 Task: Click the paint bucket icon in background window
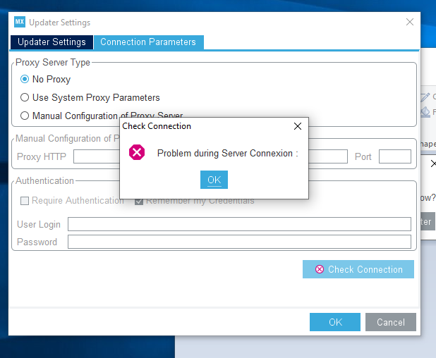(425, 112)
